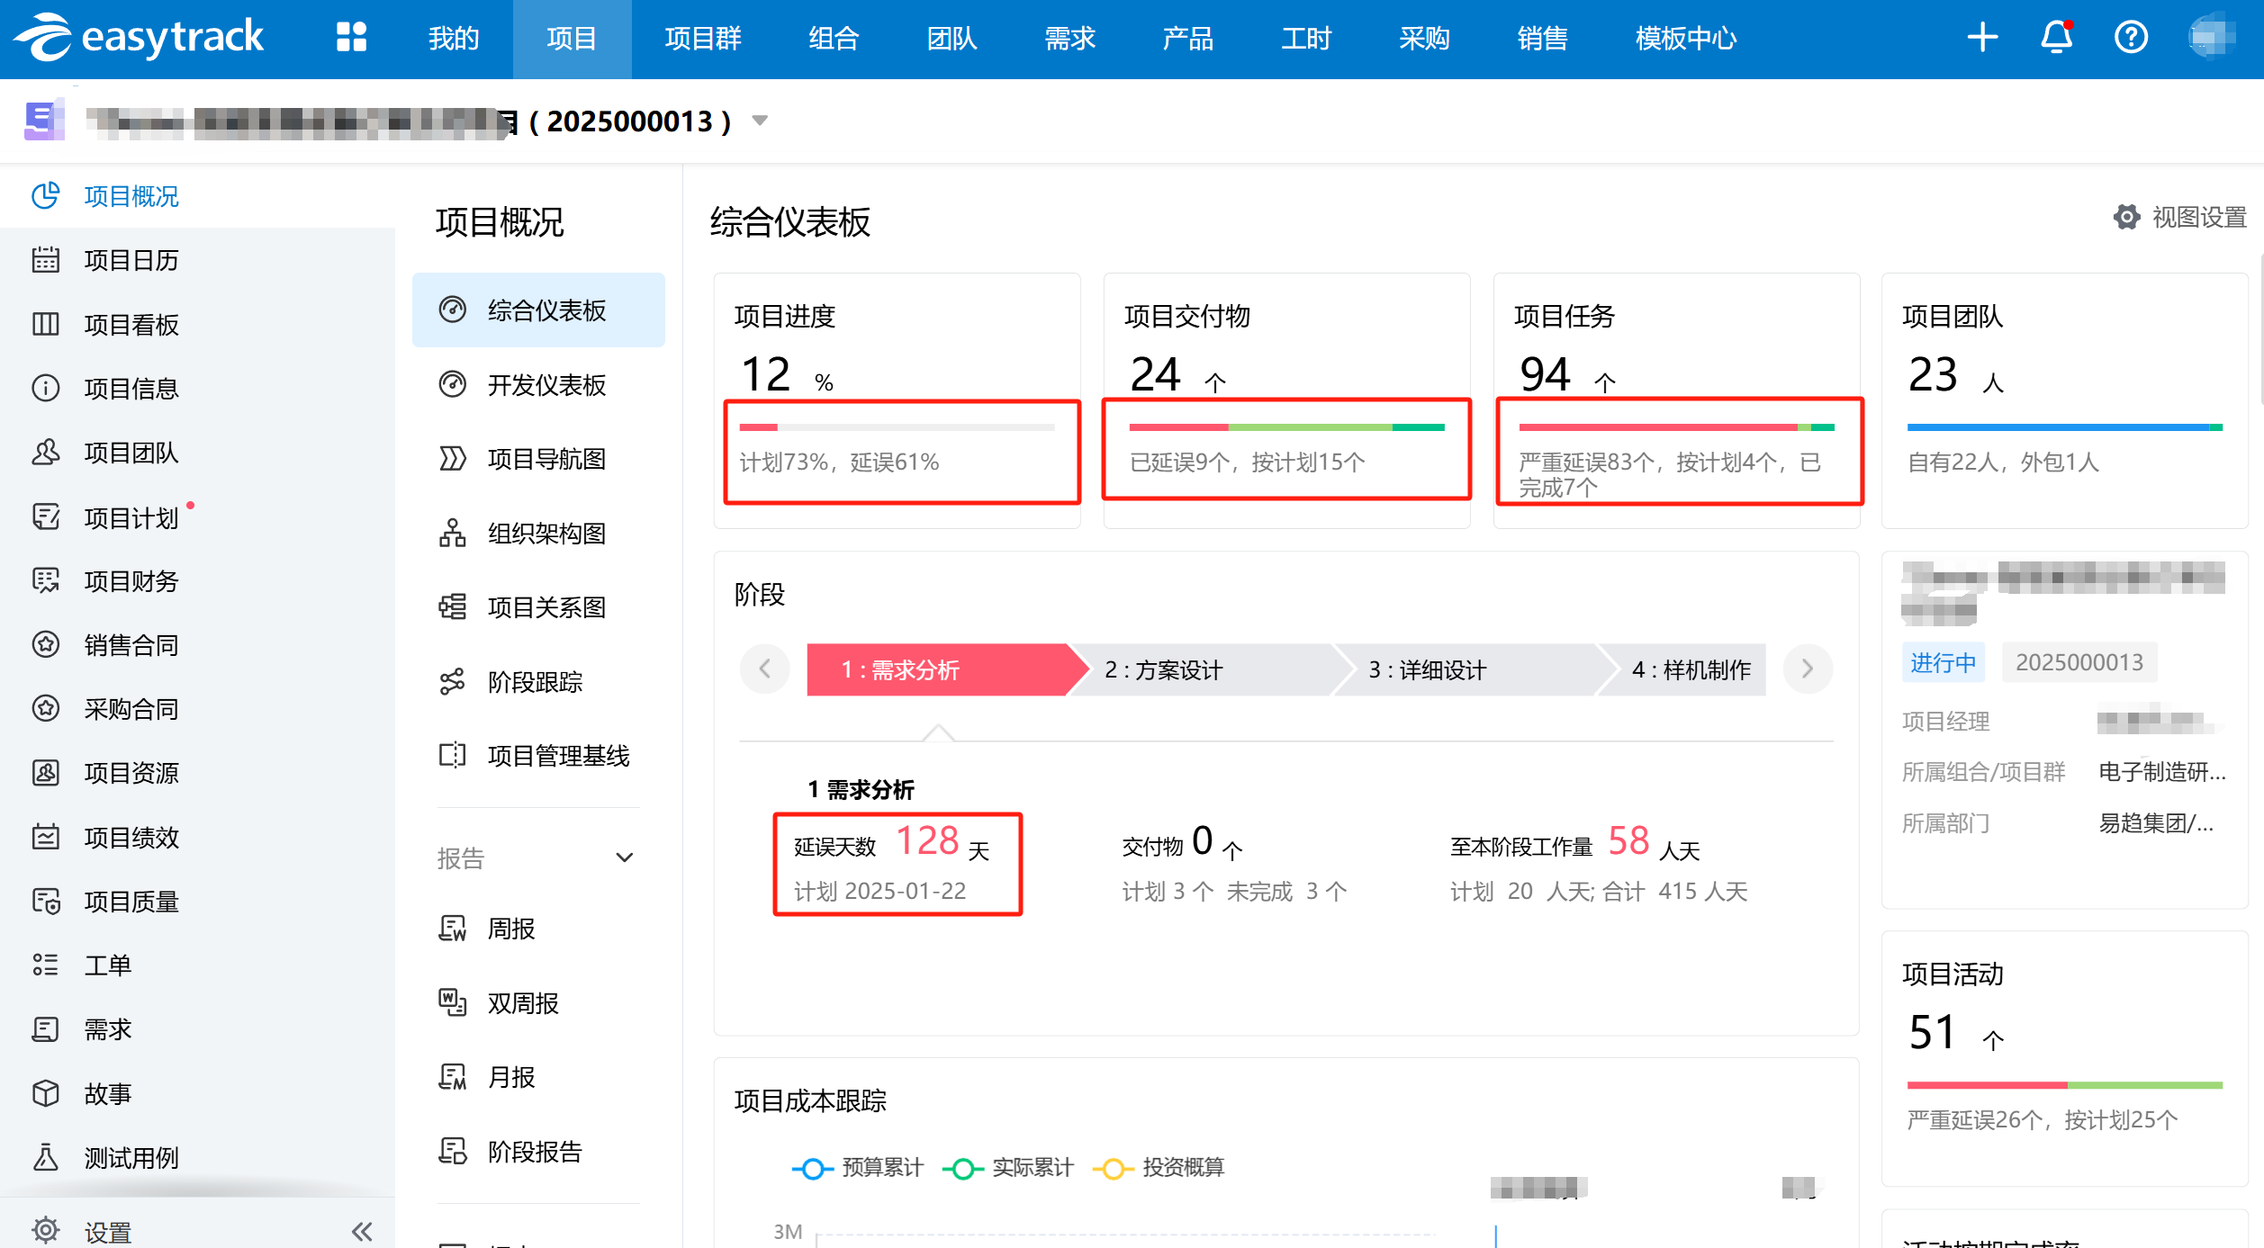Toggle 实际累计 legend in cost chart

[x=1007, y=1168]
